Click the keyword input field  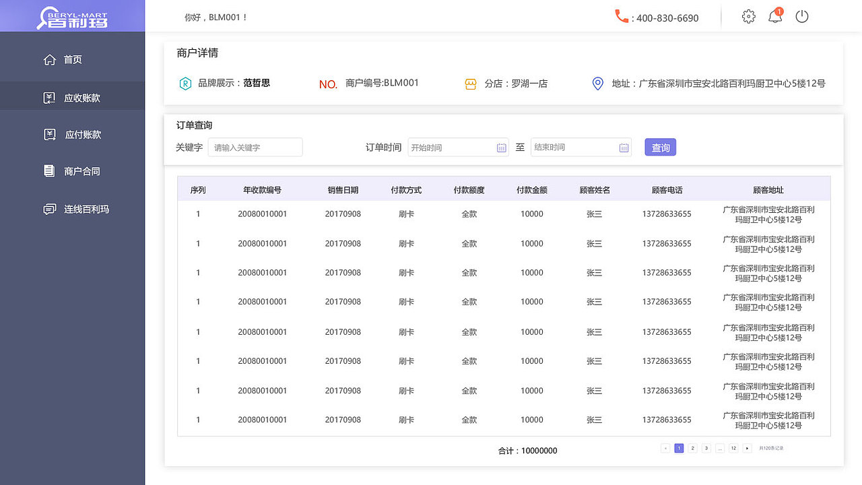click(x=255, y=147)
